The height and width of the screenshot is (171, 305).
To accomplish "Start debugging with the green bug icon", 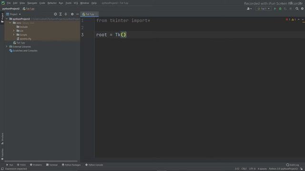I will 280,9.
